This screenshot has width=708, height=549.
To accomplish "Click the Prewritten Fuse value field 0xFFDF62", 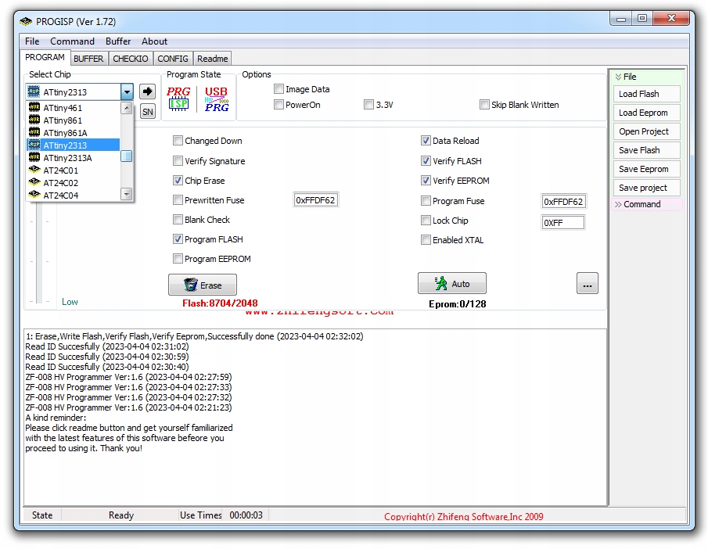I will 315,200.
